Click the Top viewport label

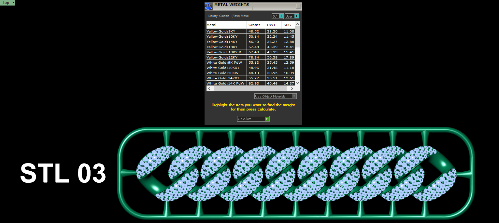6,3
